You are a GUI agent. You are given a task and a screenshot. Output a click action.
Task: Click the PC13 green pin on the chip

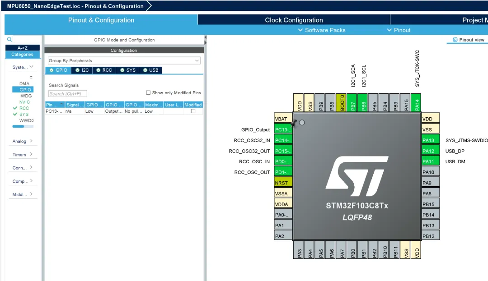pyautogui.click(x=283, y=130)
